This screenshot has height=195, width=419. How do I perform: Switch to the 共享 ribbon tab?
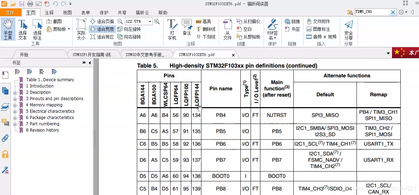122,13
